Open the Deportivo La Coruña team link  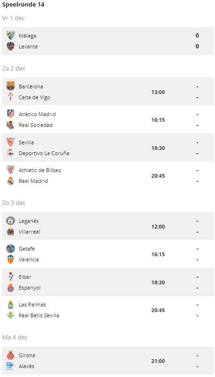coord(44,153)
